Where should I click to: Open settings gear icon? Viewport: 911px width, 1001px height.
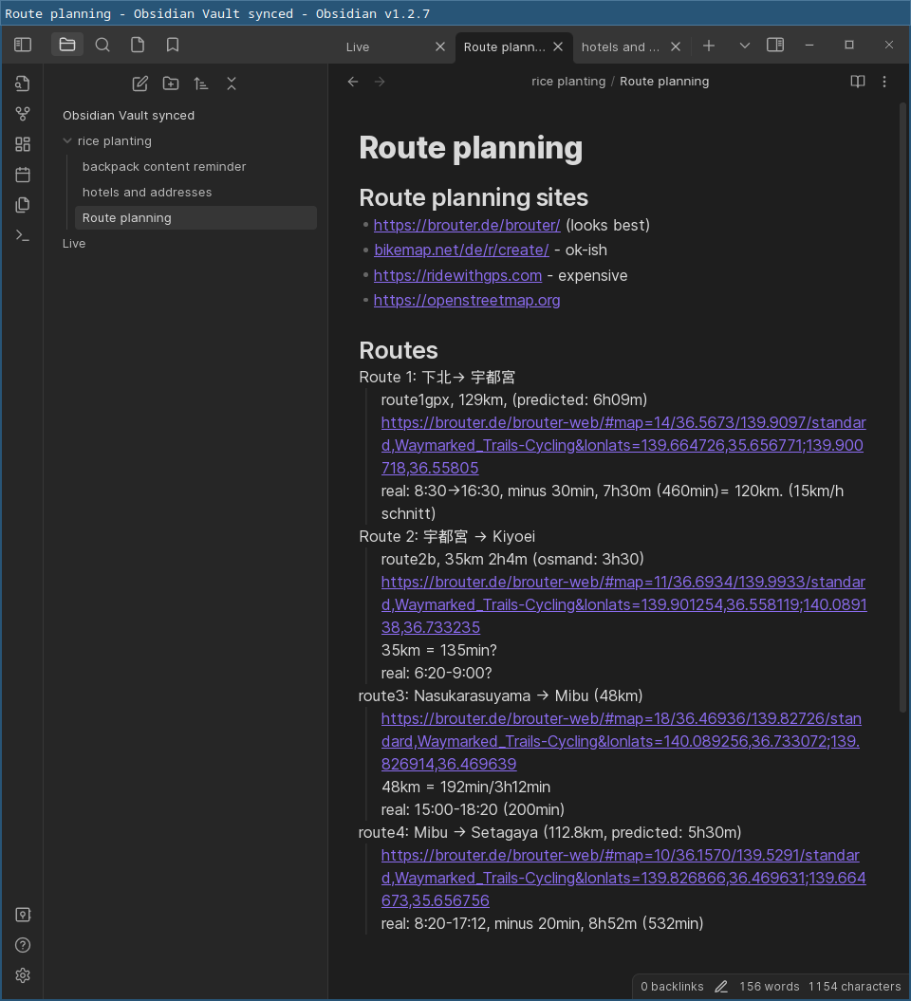23,975
